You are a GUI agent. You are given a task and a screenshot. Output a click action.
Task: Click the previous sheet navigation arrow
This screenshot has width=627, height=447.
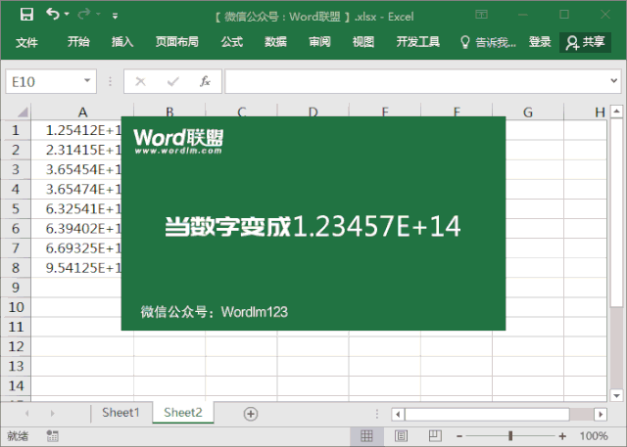pos(27,414)
